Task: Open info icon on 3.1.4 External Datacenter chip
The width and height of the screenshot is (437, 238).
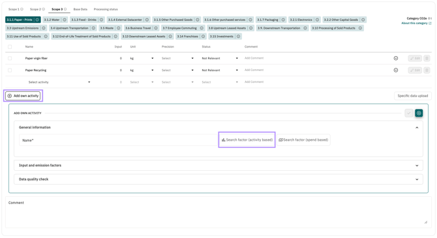Action: [147, 20]
